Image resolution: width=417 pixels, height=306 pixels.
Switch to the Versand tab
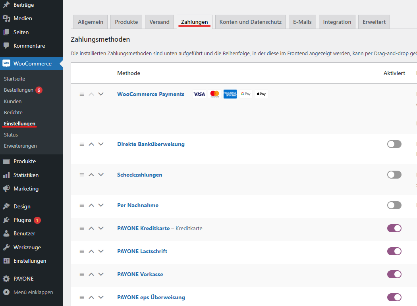[159, 22]
